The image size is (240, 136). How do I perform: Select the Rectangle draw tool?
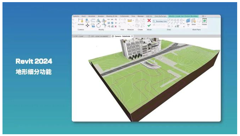point(172,20)
